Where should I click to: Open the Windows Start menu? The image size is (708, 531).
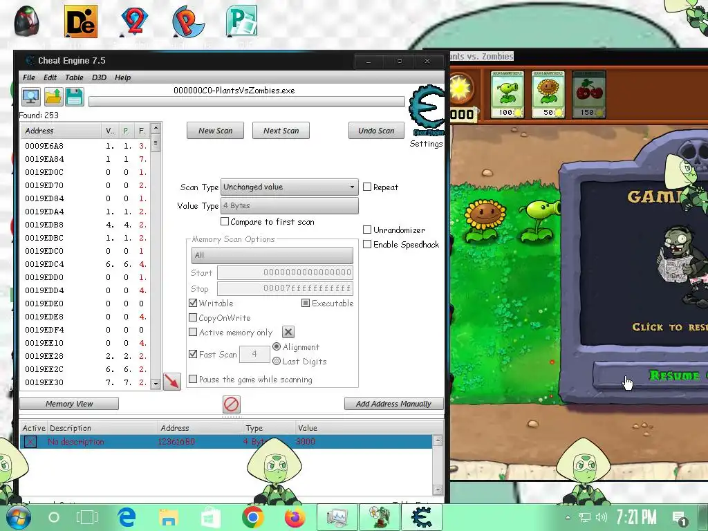18,517
